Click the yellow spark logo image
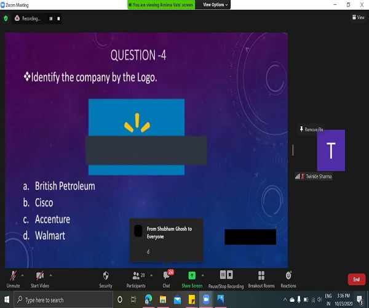 pyautogui.click(x=137, y=123)
